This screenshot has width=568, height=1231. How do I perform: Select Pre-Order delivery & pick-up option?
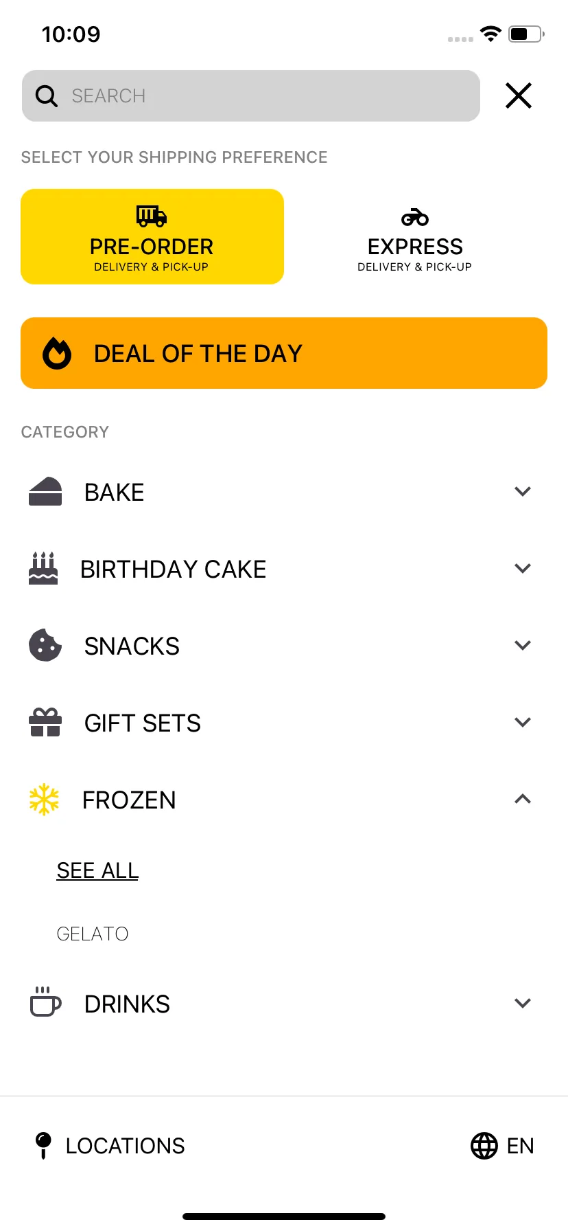click(152, 236)
